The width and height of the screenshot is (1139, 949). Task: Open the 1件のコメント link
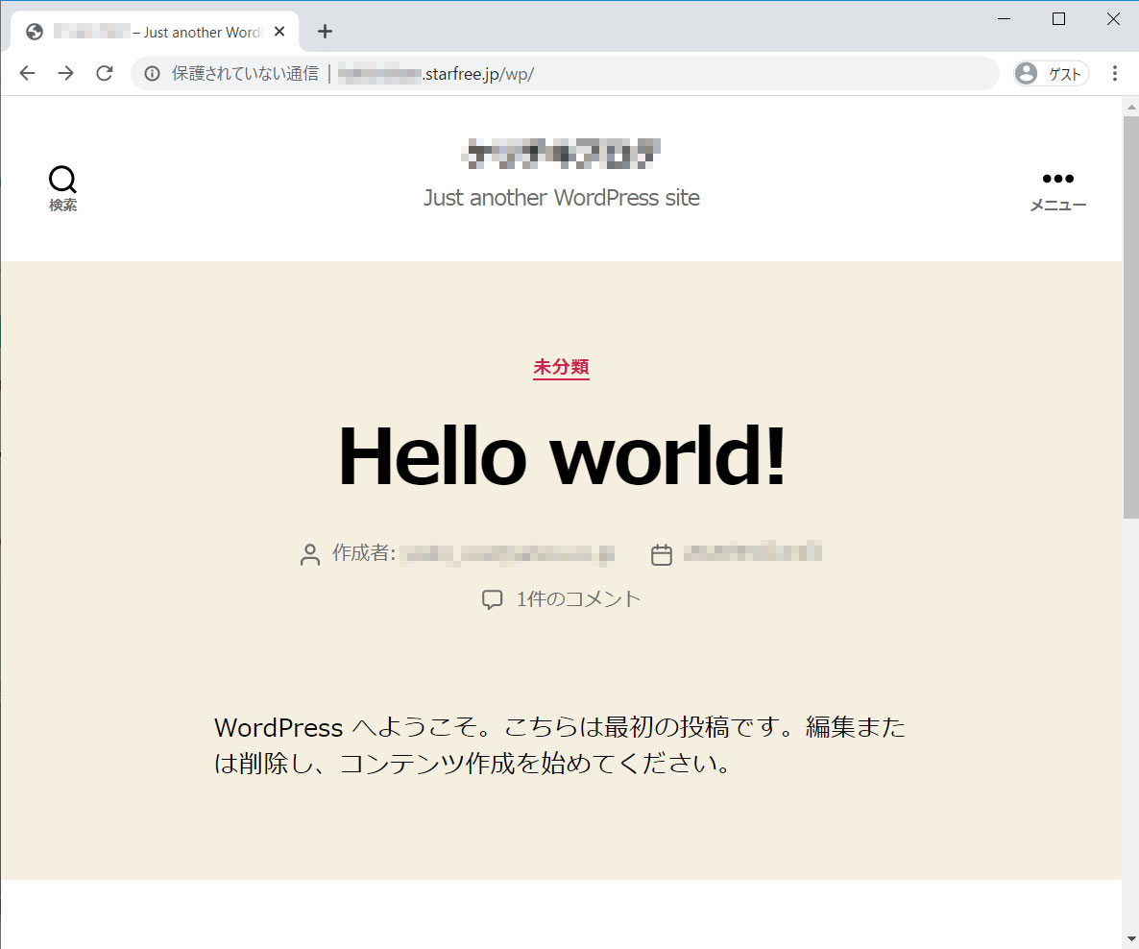578,599
